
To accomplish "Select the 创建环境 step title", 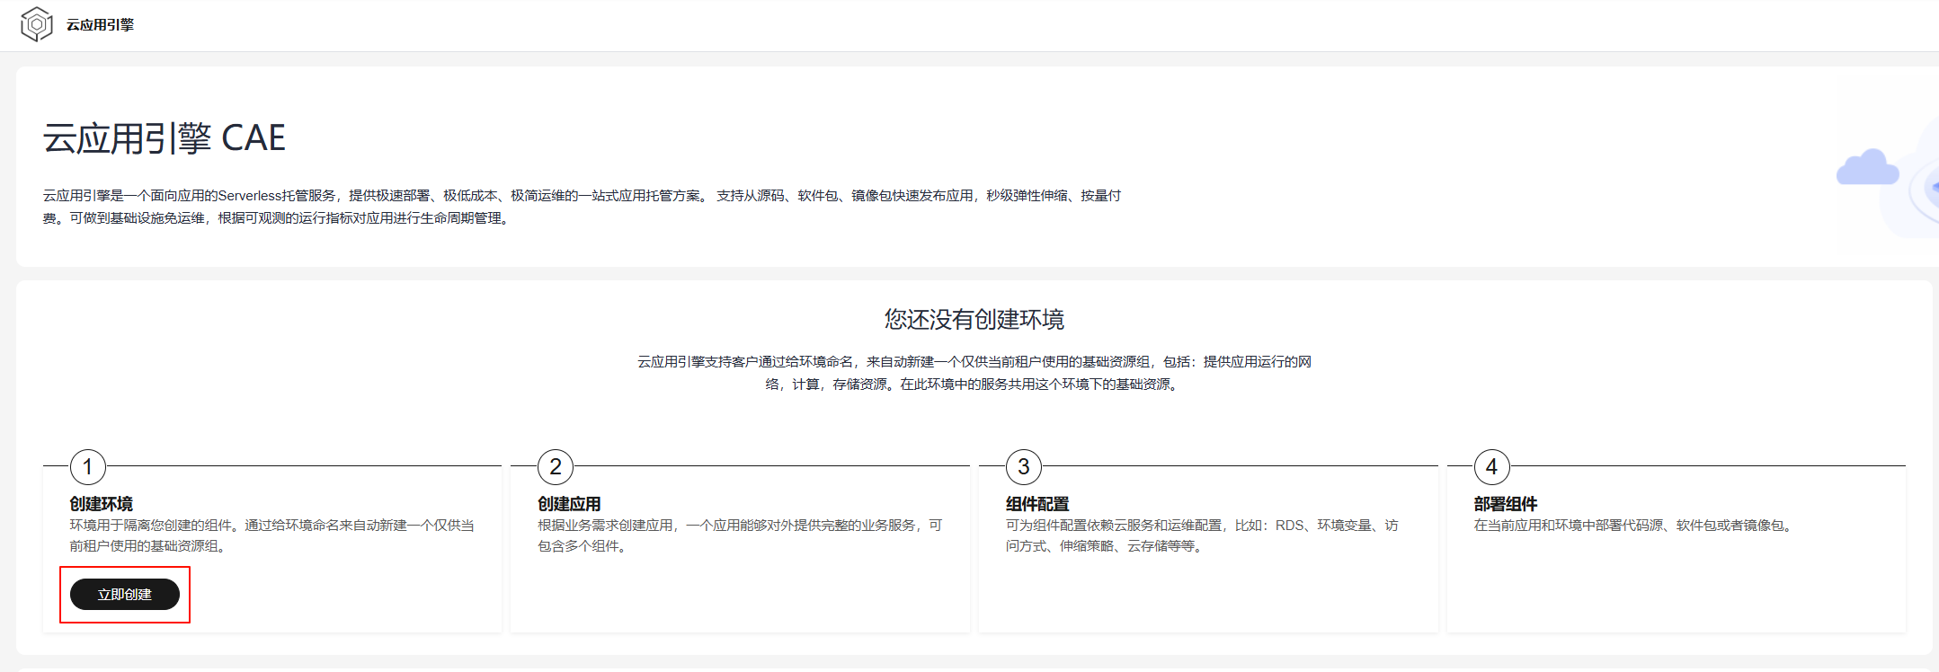I will pyautogui.click(x=102, y=504).
